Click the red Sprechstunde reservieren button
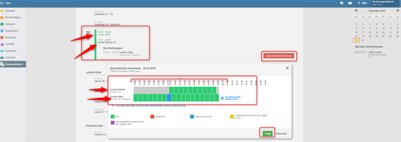This screenshot has width=401, height=142. coord(279,56)
